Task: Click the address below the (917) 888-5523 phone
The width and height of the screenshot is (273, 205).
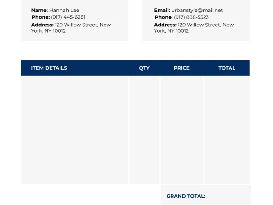Action: [x=194, y=28]
